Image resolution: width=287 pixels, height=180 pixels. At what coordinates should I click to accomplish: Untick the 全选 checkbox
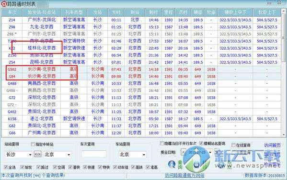(x=6, y=167)
